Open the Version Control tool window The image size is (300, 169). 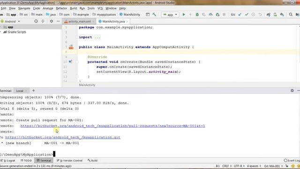(70, 161)
